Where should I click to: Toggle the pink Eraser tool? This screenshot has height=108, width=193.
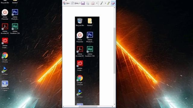[x=113, y=3]
